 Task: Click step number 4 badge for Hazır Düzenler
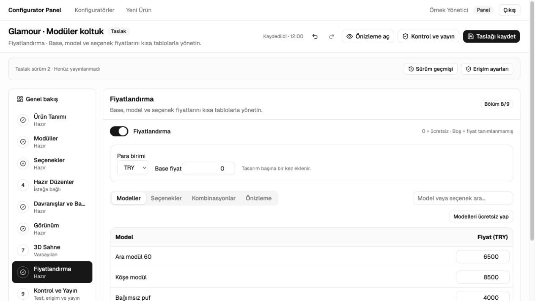point(23,185)
